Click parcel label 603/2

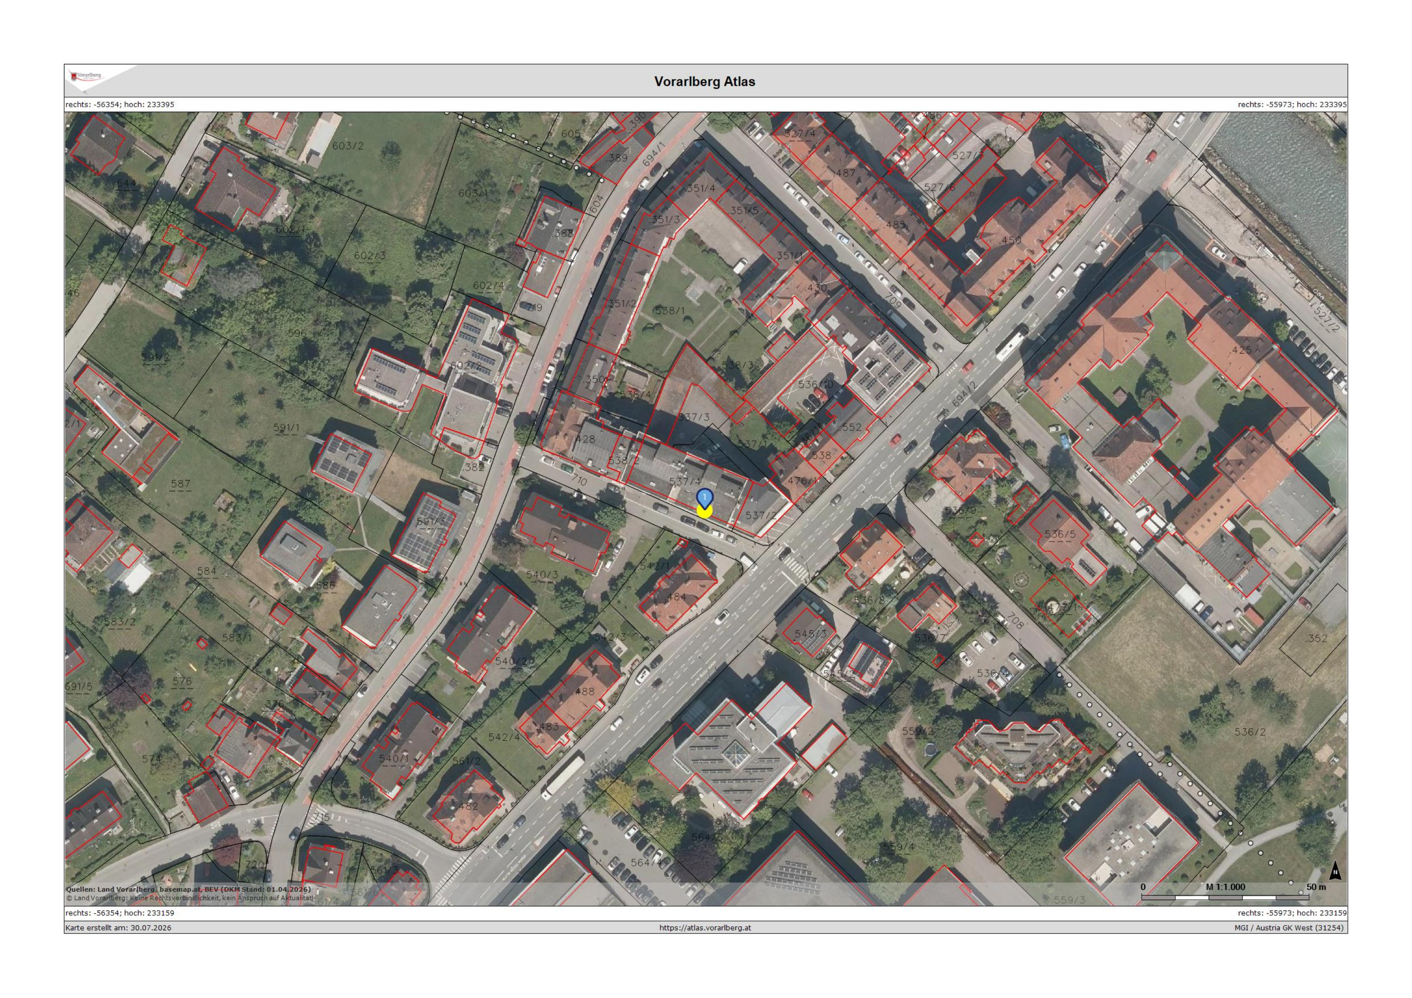point(347,146)
